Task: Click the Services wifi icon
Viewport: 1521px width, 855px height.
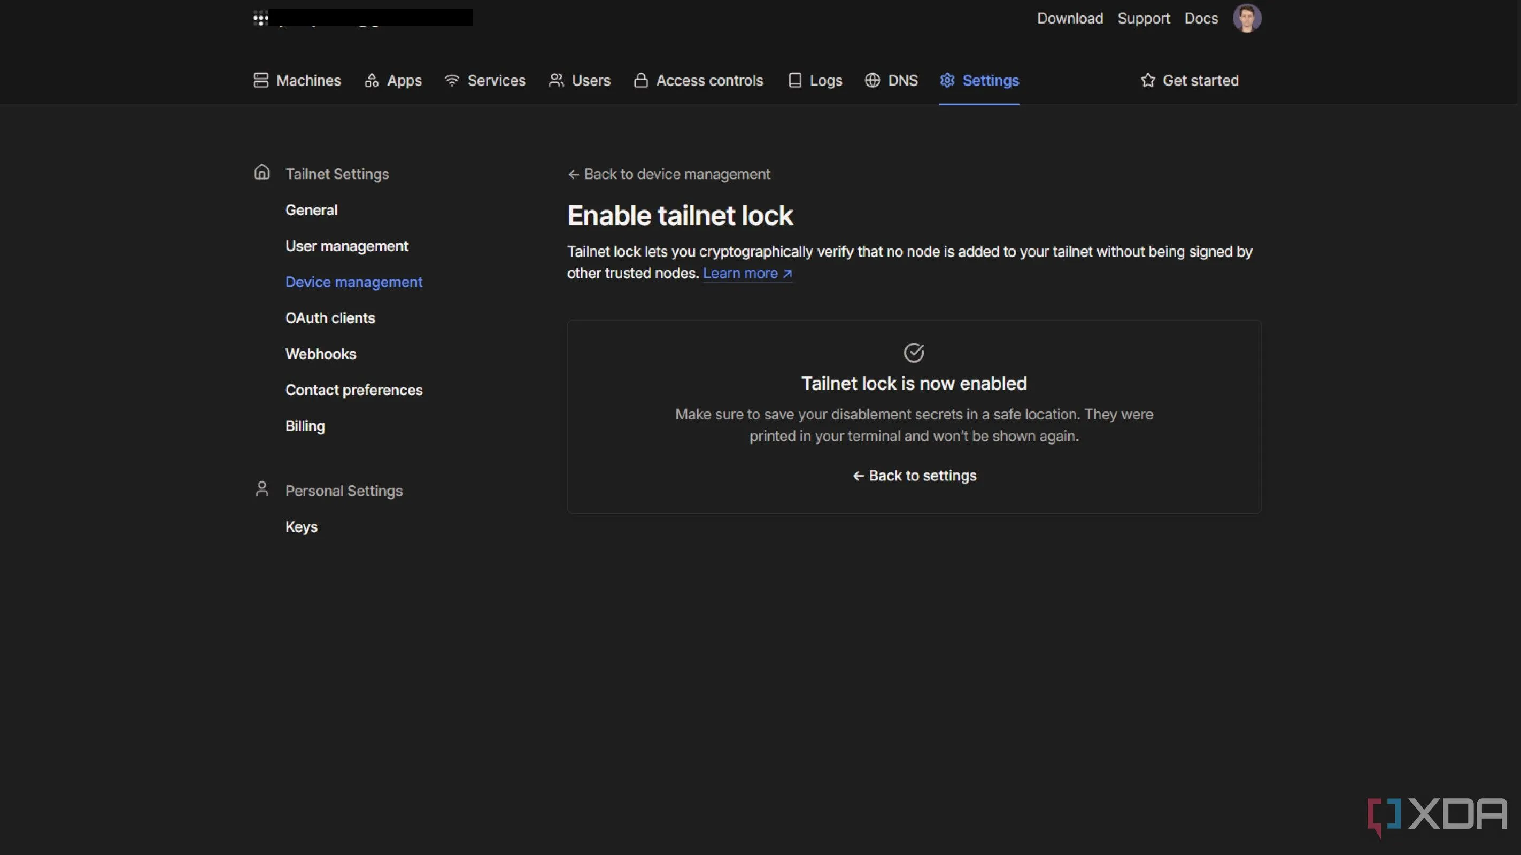Action: click(x=452, y=80)
